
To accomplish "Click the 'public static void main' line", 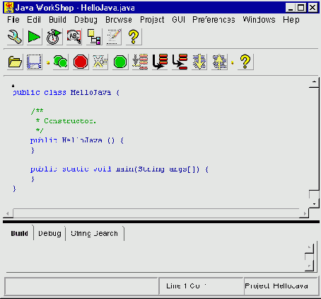I will click(x=119, y=169).
